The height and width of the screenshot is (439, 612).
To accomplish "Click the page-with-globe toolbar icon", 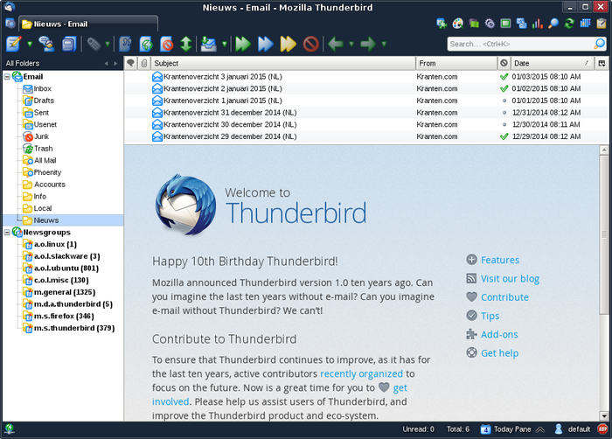I will pos(146,44).
